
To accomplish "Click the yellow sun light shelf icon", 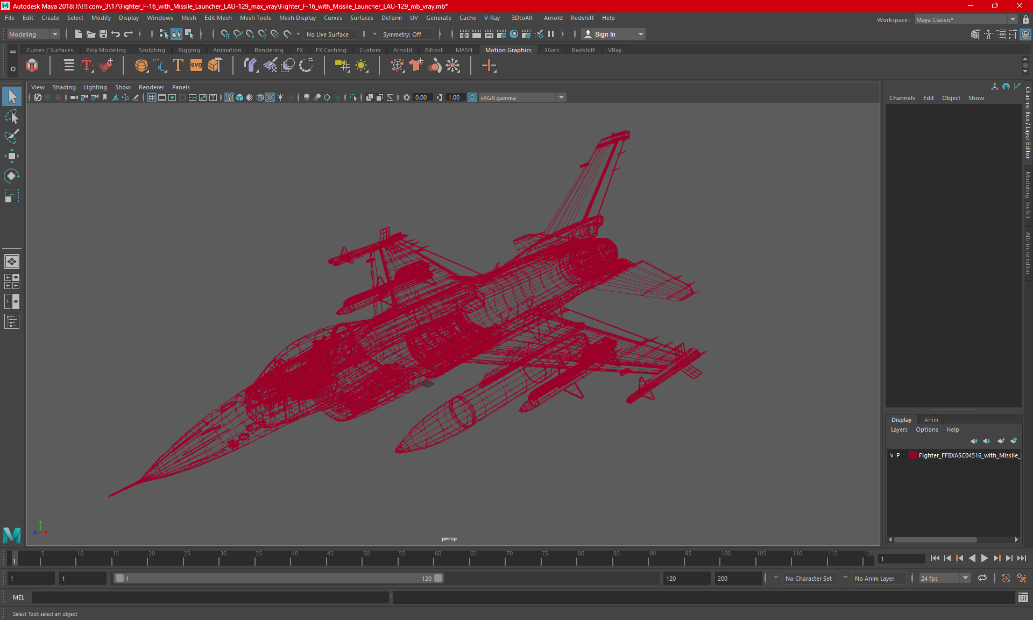I will click(362, 66).
